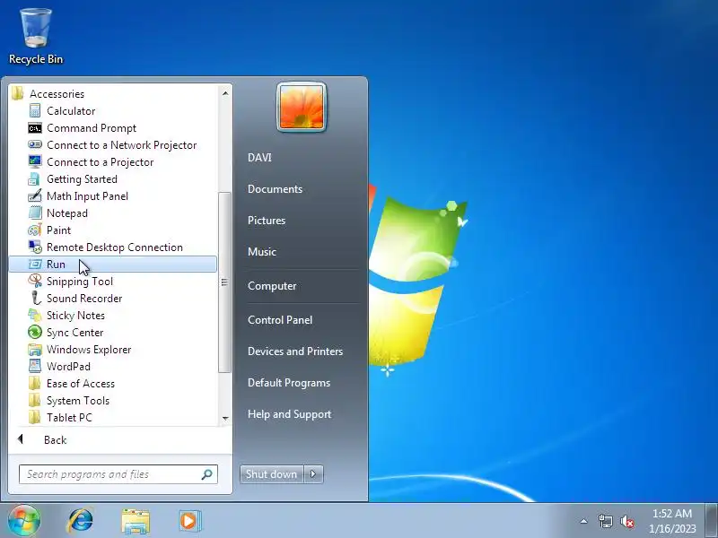Show hidden tray icons arrow

click(583, 521)
